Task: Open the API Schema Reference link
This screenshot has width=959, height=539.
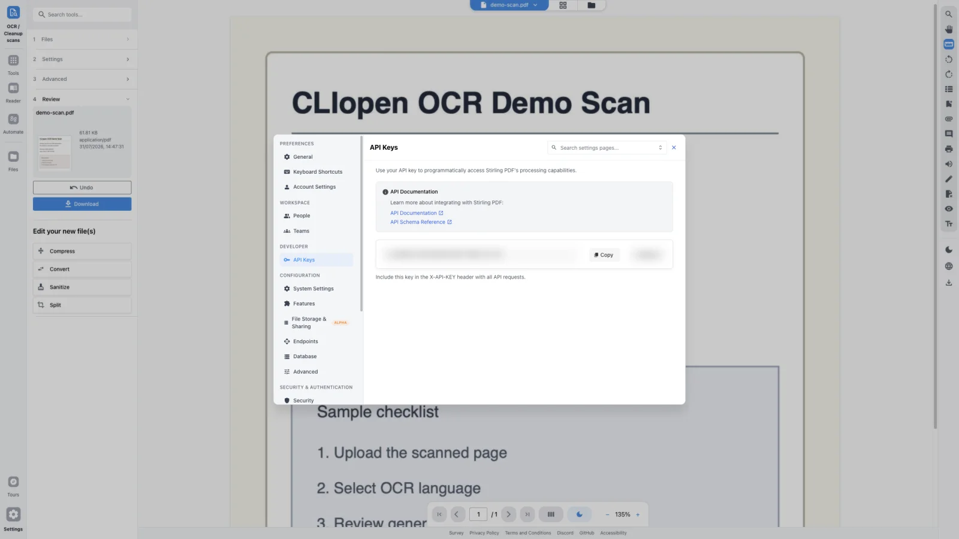Action: point(421,222)
